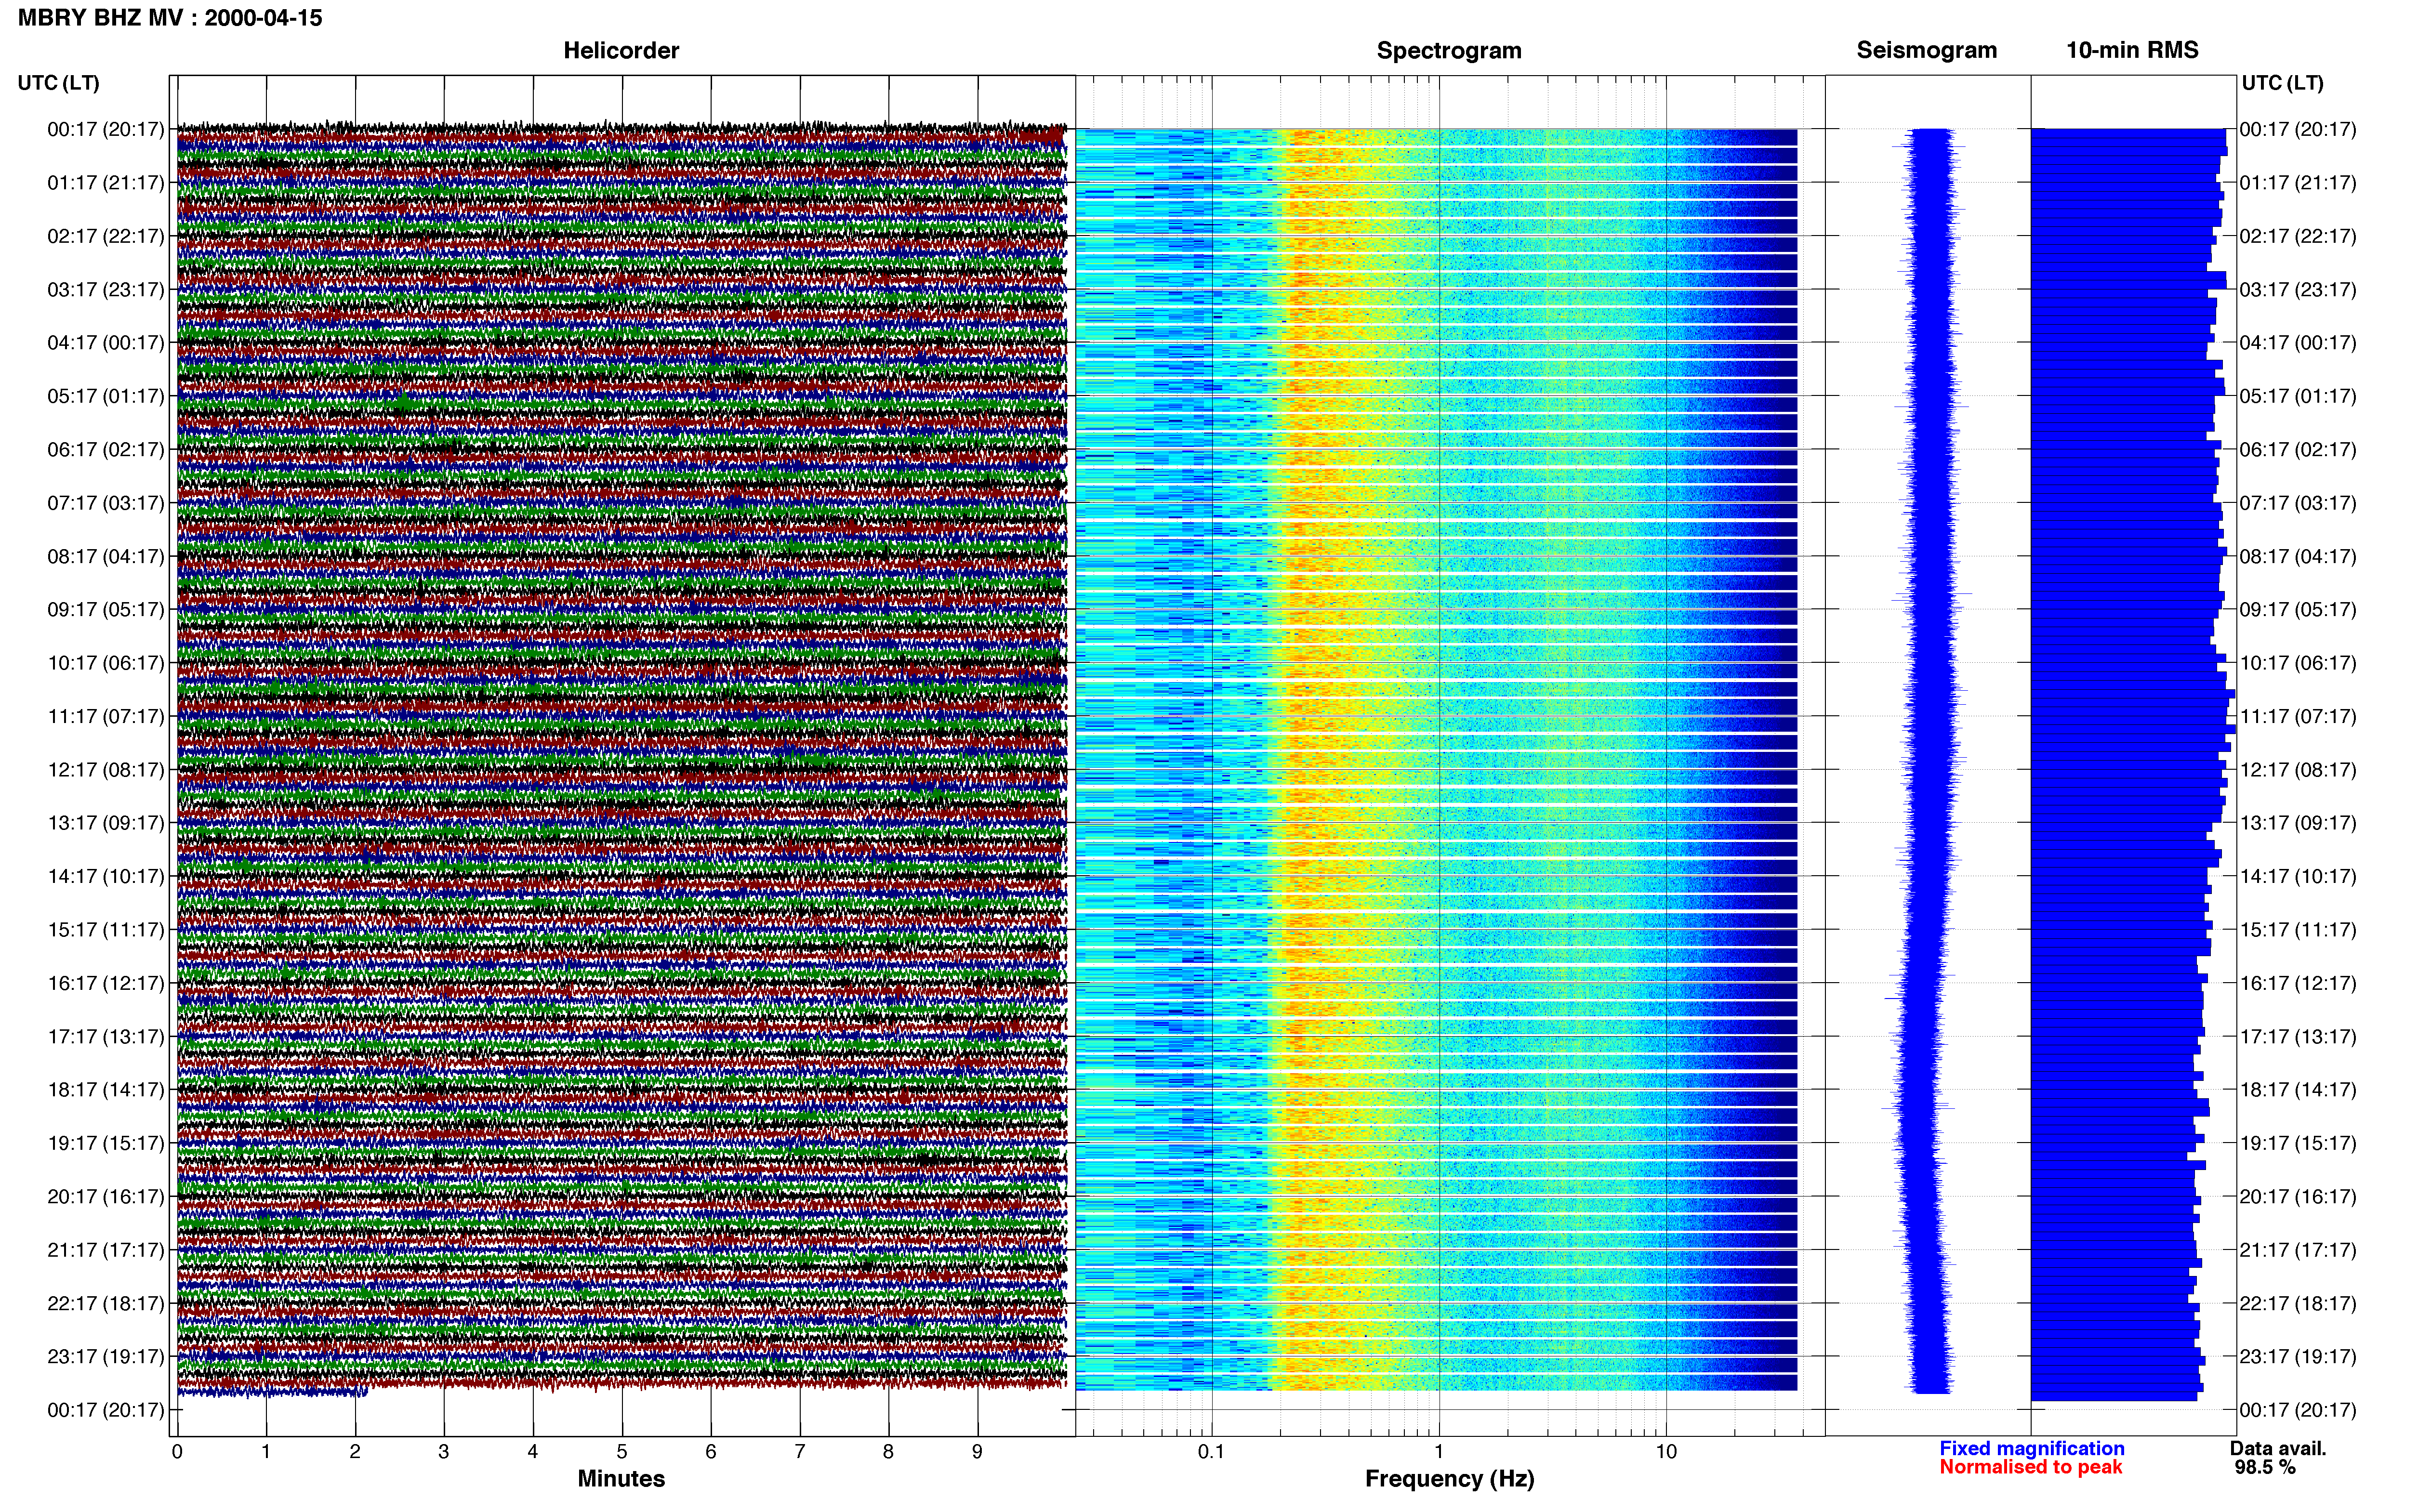Image resolution: width=2418 pixels, height=1512 pixels.
Task: Click left time label '18:17 (14:17)'
Action: tap(106, 1090)
